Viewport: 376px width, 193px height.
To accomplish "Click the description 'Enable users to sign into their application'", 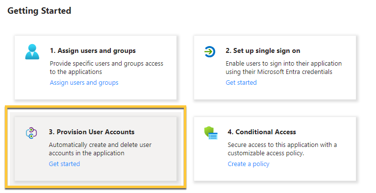I will pyautogui.click(x=284, y=68).
